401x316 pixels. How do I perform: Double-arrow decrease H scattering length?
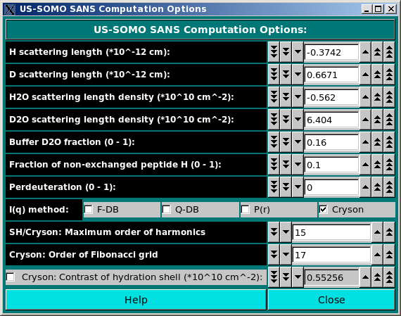[286, 52]
